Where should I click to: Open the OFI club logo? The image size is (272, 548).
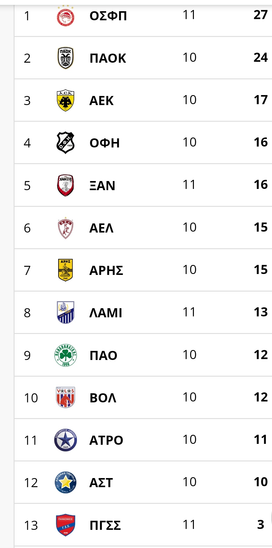[65, 143]
